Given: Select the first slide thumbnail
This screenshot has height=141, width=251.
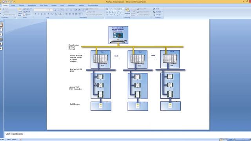Looking at the screenshot, I should pos(1,25).
